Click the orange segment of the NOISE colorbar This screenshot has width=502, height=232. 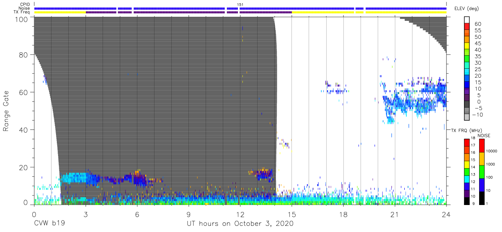[482, 158]
